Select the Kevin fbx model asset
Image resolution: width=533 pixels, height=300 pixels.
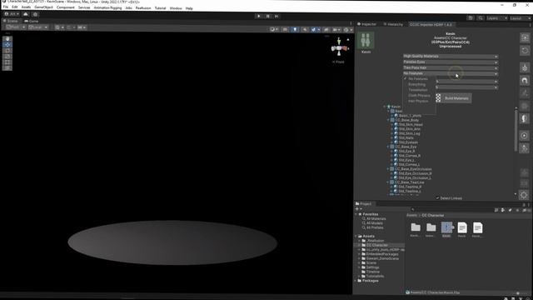(x=446, y=229)
